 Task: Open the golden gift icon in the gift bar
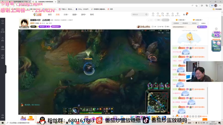click(31, 118)
